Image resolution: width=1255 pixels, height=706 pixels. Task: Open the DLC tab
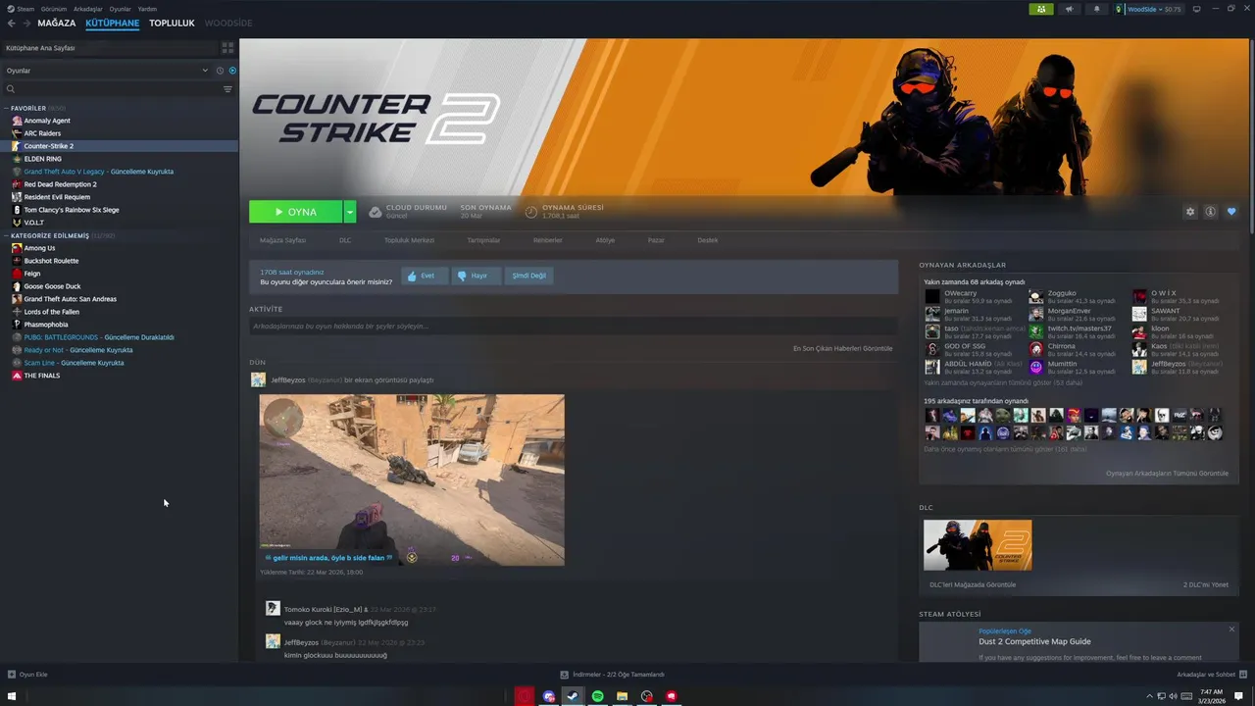click(345, 240)
